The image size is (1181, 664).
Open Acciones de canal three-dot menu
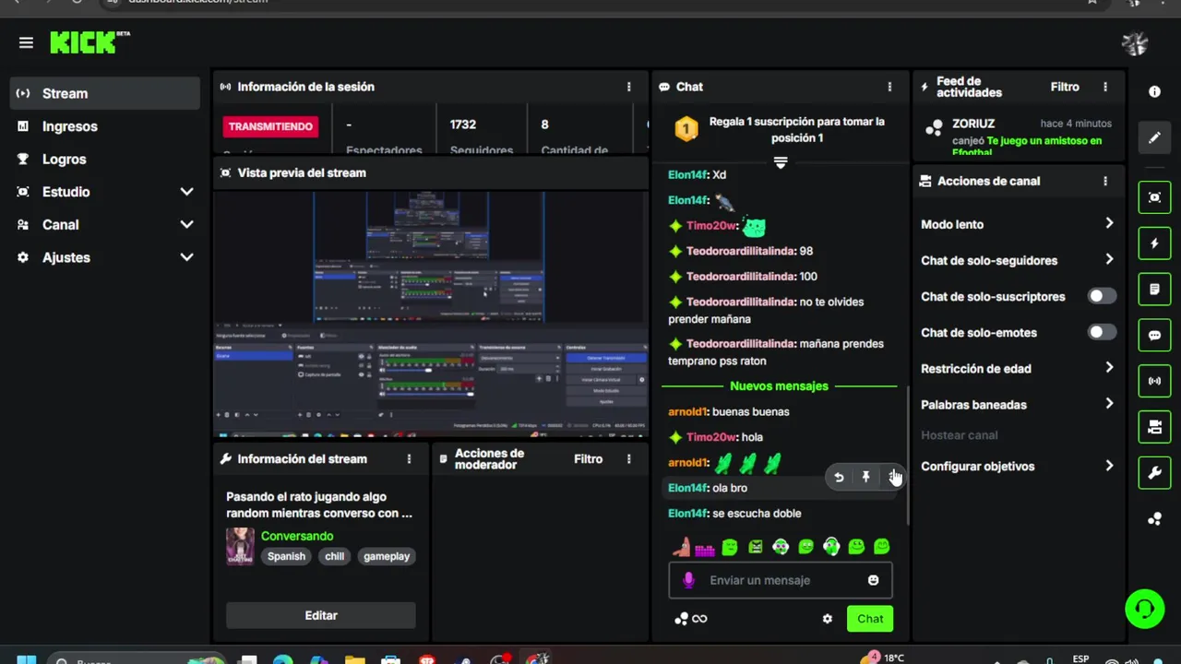[1105, 181]
